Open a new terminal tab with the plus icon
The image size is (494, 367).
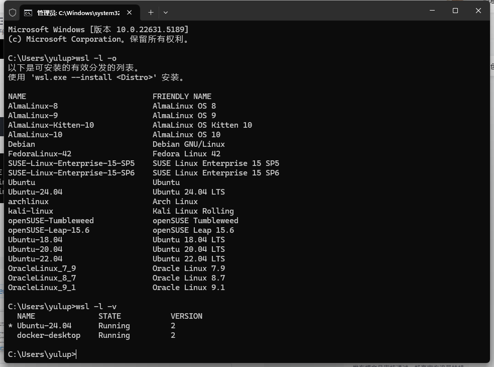[x=151, y=12]
